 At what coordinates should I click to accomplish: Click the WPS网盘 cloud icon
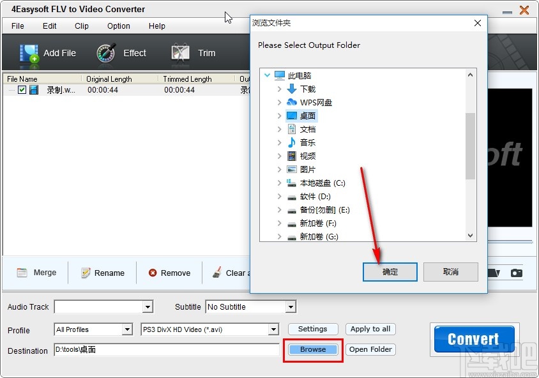pos(291,102)
